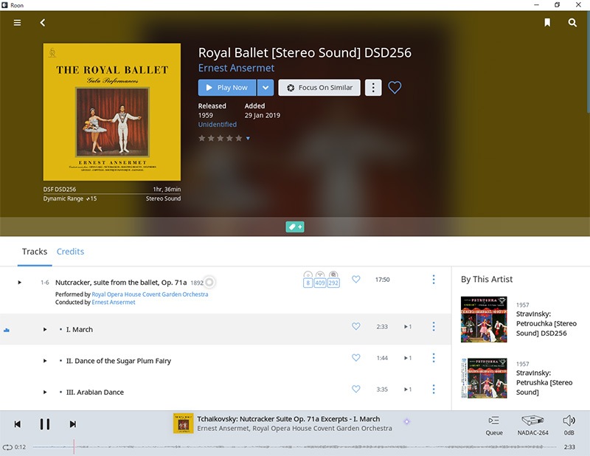Click play count icon on Sugar Plum Fairy row

pos(408,358)
